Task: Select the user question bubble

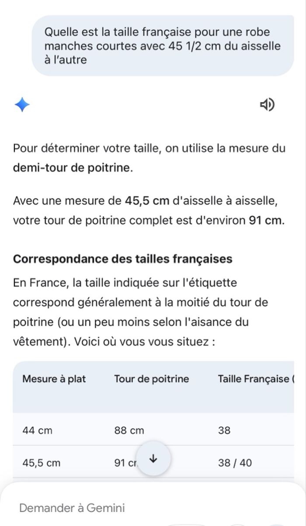Action: (x=163, y=45)
